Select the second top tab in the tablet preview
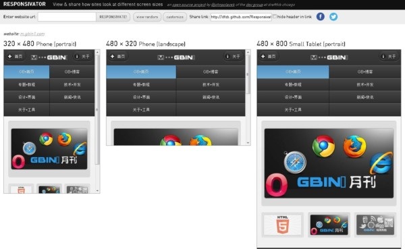 coord(365,72)
